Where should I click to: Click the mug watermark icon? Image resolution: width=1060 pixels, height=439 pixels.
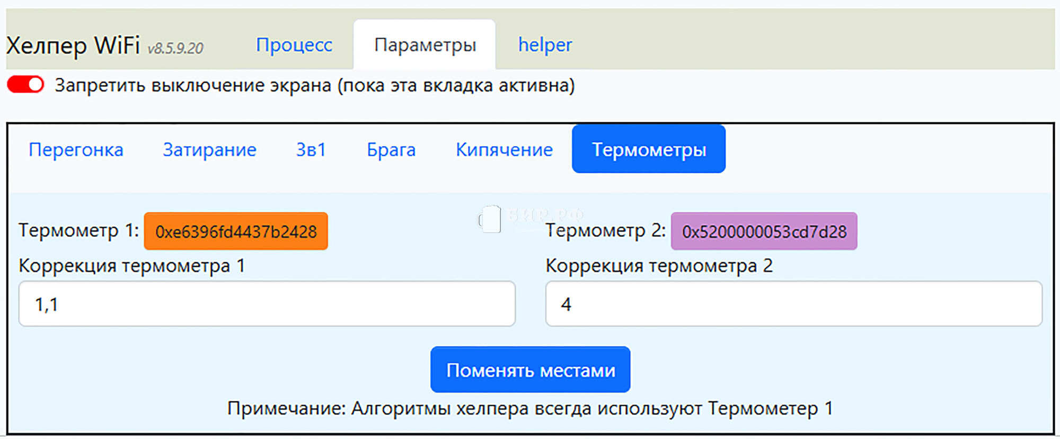click(490, 219)
